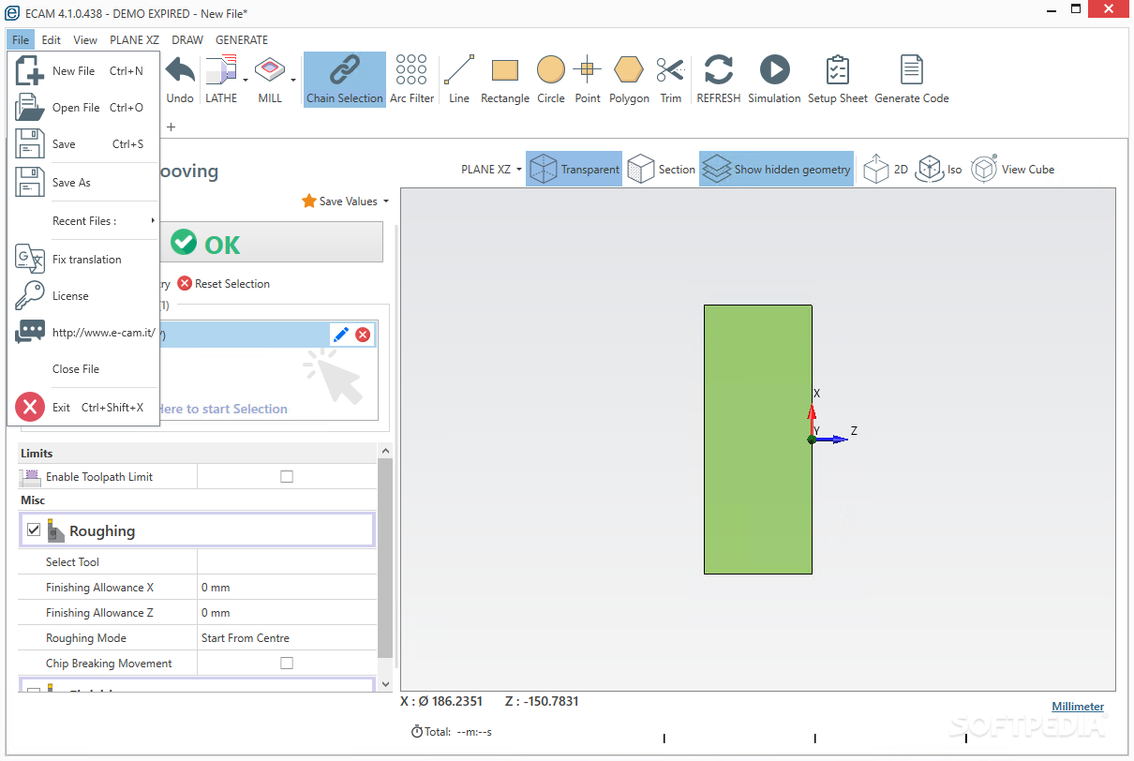Expand the LATHE dropdown arrow
The image size is (1134, 761).
coord(246,80)
